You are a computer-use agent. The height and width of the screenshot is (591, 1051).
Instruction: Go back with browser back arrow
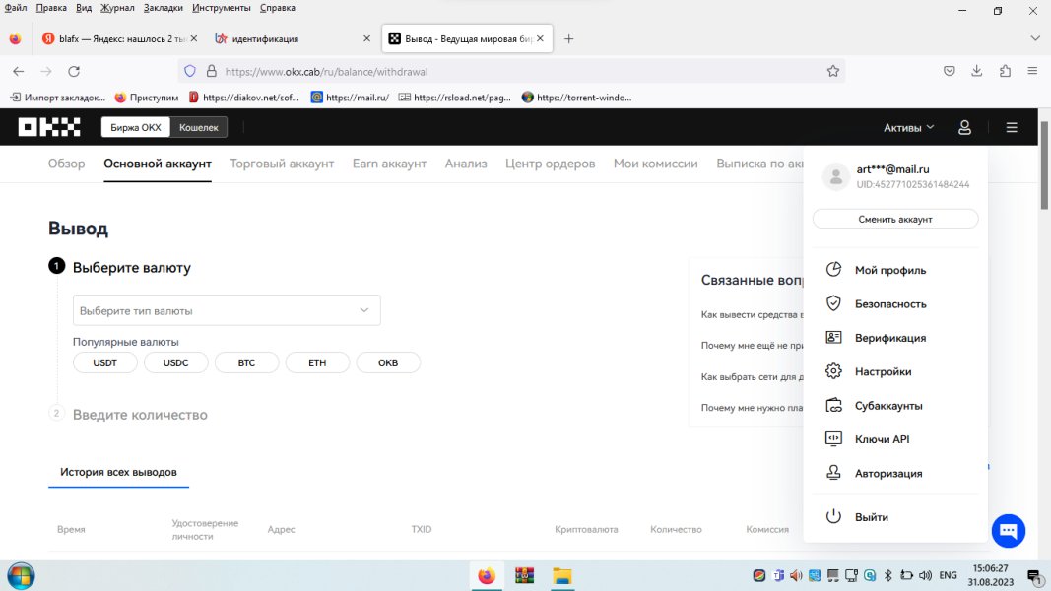click(x=18, y=71)
